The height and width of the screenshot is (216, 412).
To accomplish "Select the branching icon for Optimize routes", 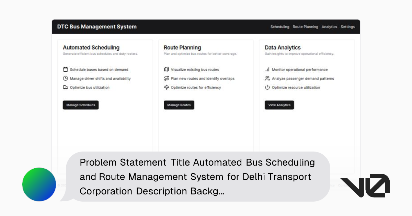I will [x=166, y=87].
